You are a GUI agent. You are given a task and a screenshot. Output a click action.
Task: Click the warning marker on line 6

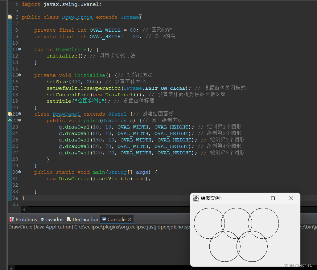pyautogui.click(x=10, y=17)
